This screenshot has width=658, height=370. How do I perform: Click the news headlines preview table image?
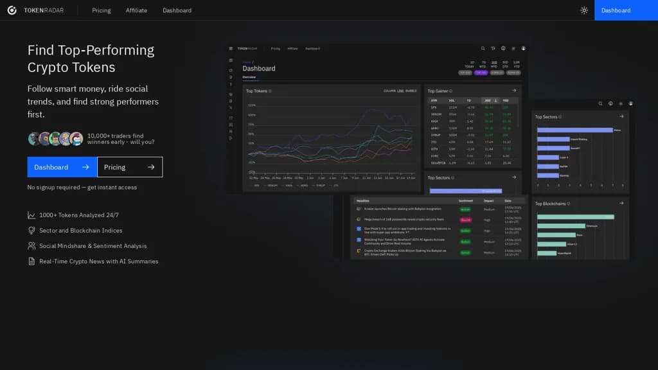pyautogui.click(x=438, y=228)
